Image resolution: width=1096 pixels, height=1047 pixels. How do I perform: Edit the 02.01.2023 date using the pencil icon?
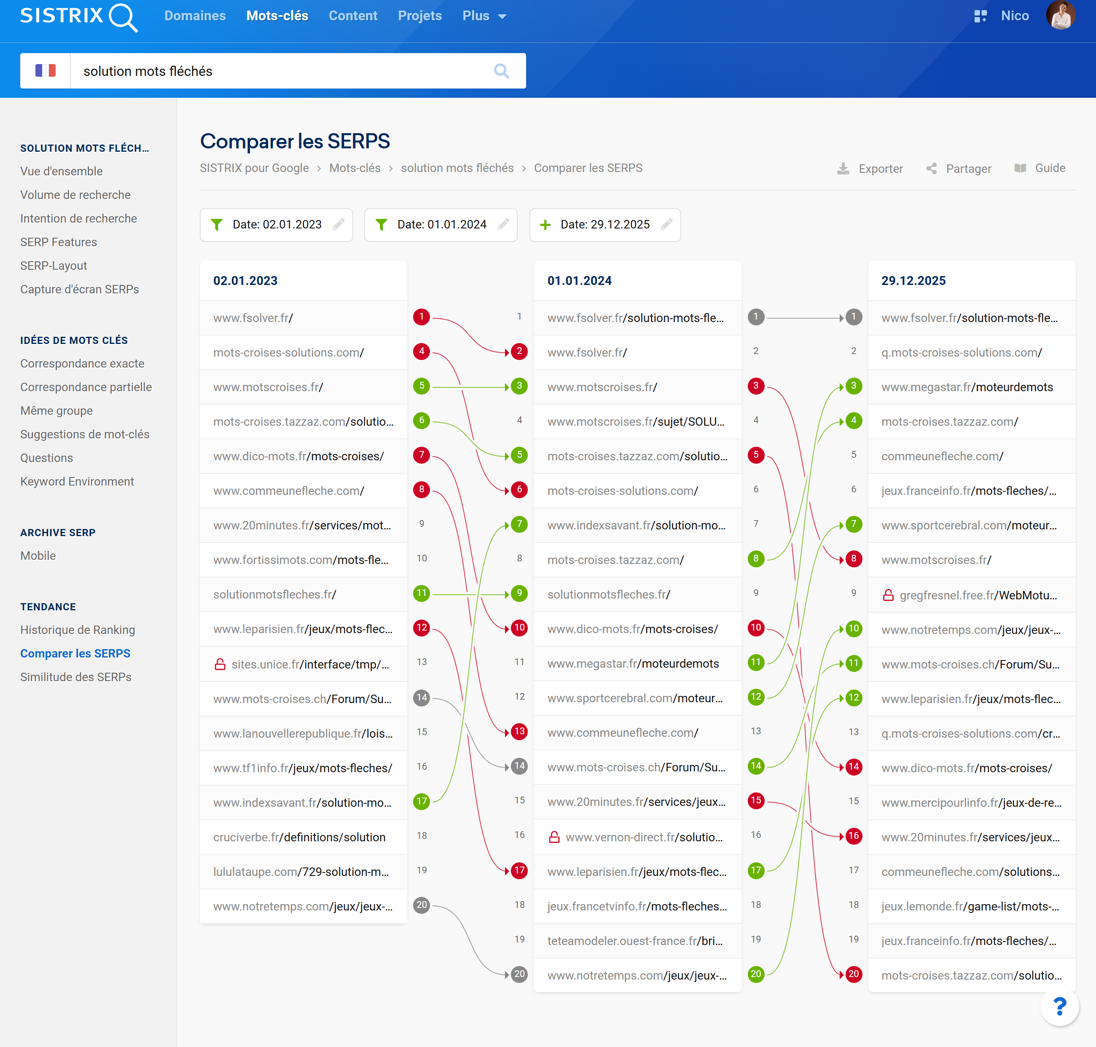pos(339,225)
